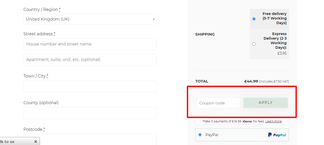Click the Klarna brand name text
324x145 pixels.
pos(247,121)
